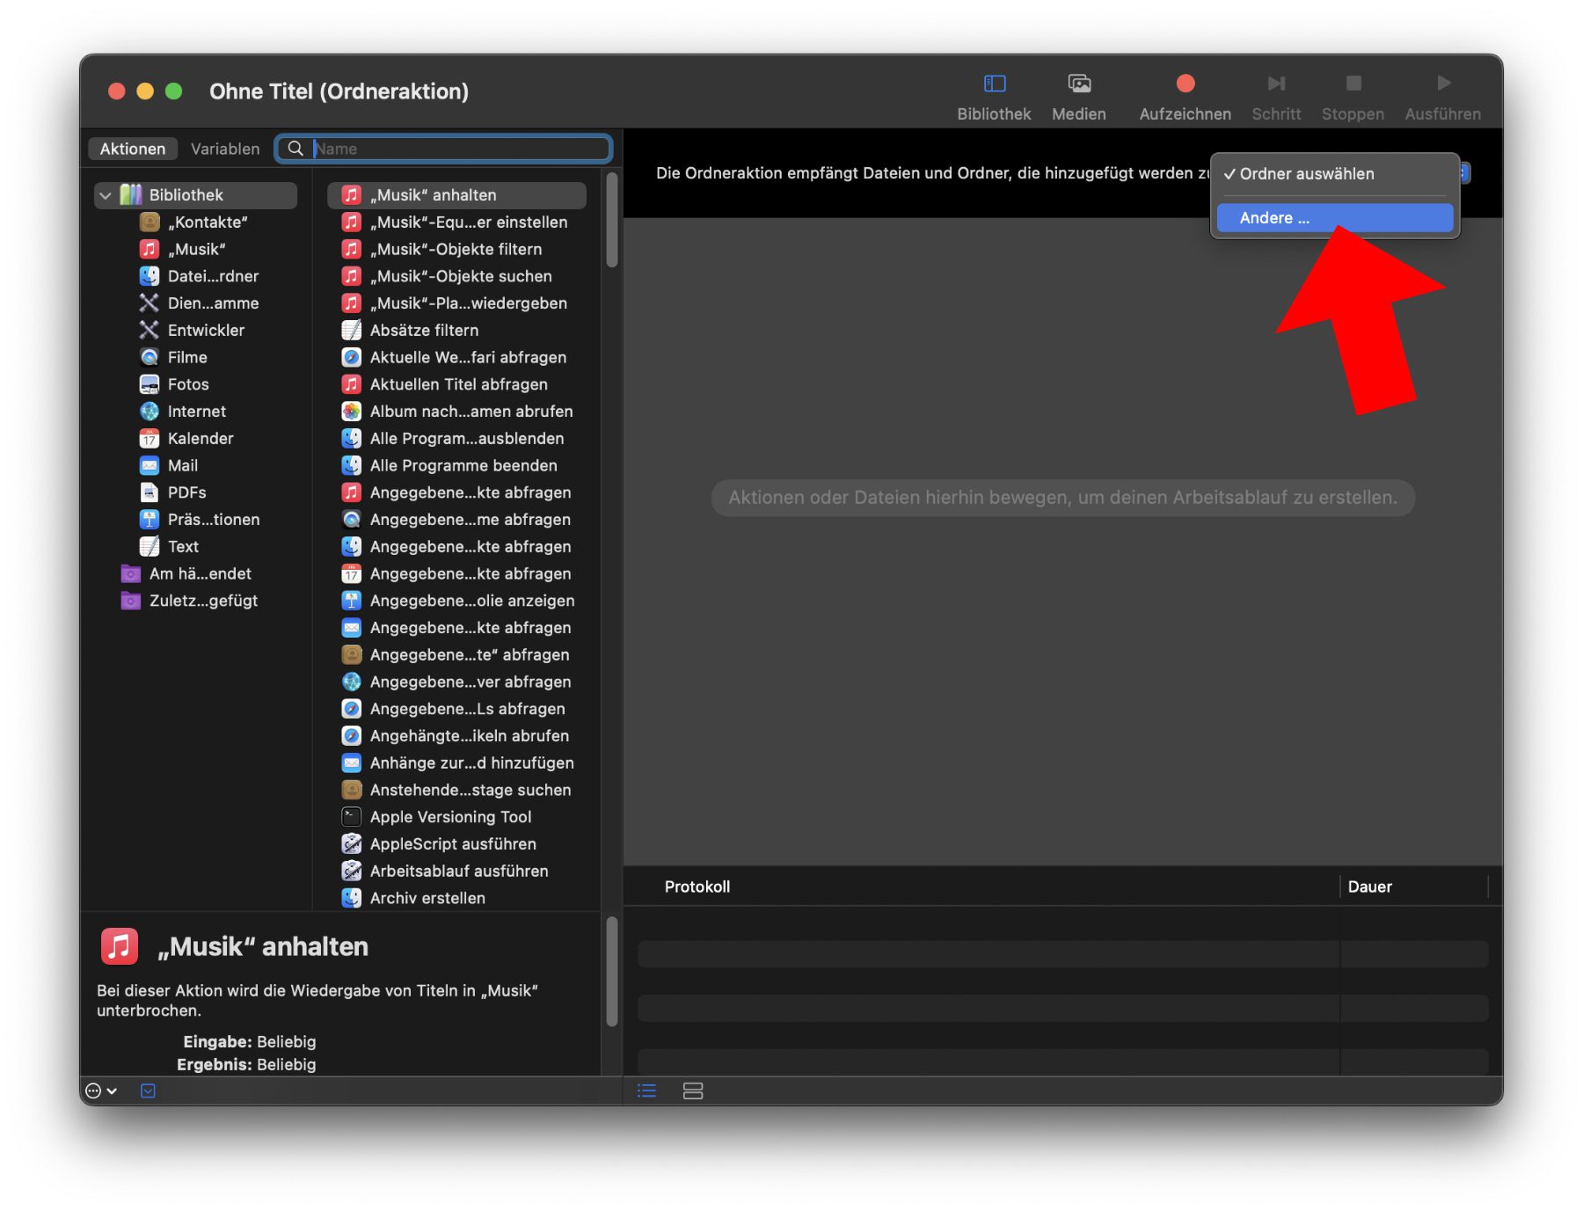Choose 'Ordner auswählen' in popup menu
Screen dimensions: 1583x1211
click(x=1306, y=174)
